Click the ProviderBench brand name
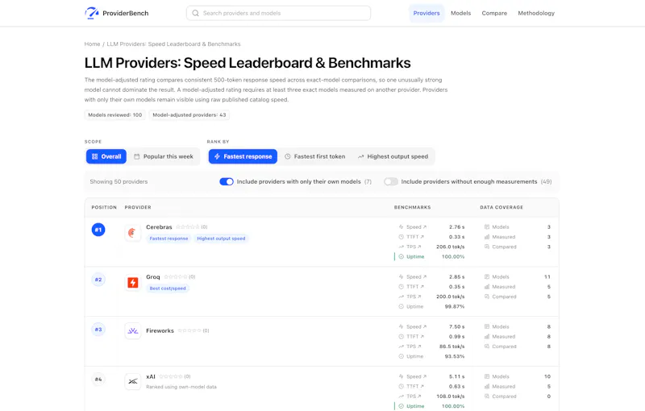 click(126, 13)
